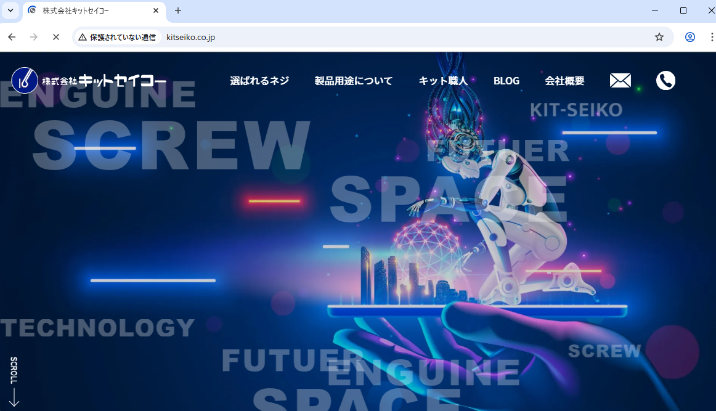The image size is (716, 411).
Task: Click the grayed forward navigation arrow
Action: 34,37
